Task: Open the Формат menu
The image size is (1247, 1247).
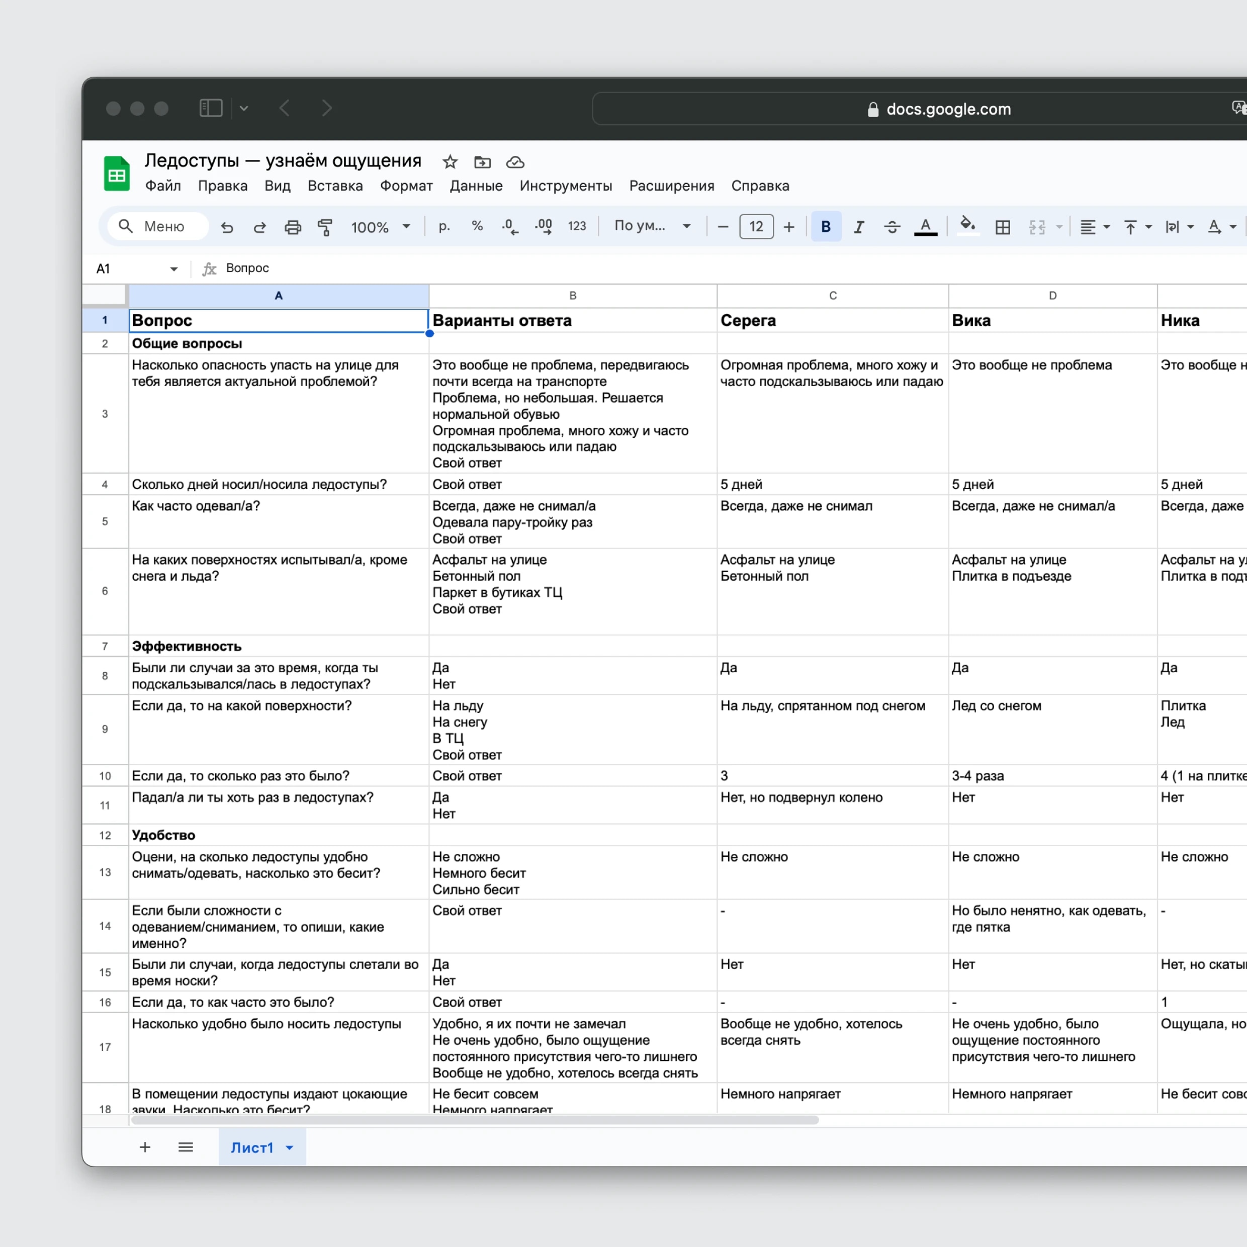Action: (x=406, y=186)
